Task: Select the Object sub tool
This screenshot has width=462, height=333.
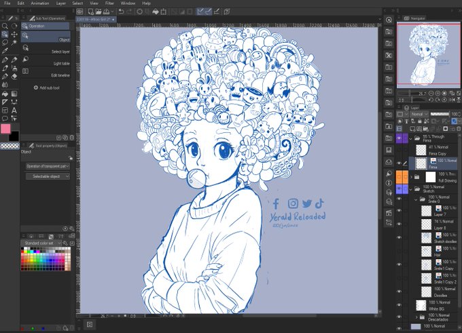Action: [46, 37]
